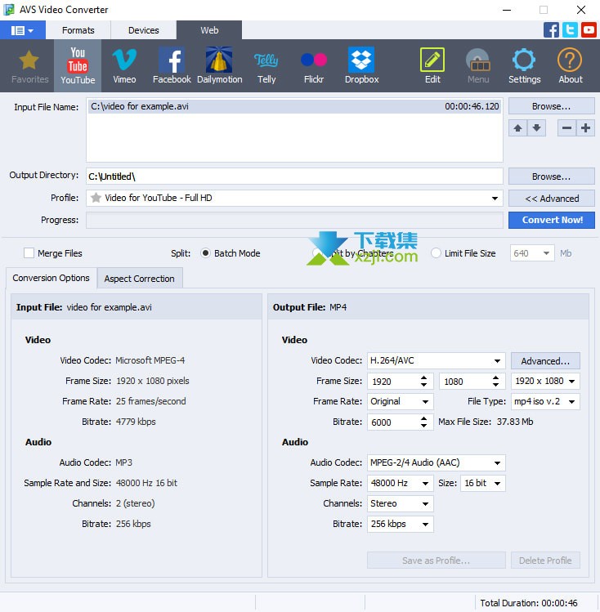Screen dimensions: 600x612
Task: Switch to the Devices tab
Action: point(144,30)
